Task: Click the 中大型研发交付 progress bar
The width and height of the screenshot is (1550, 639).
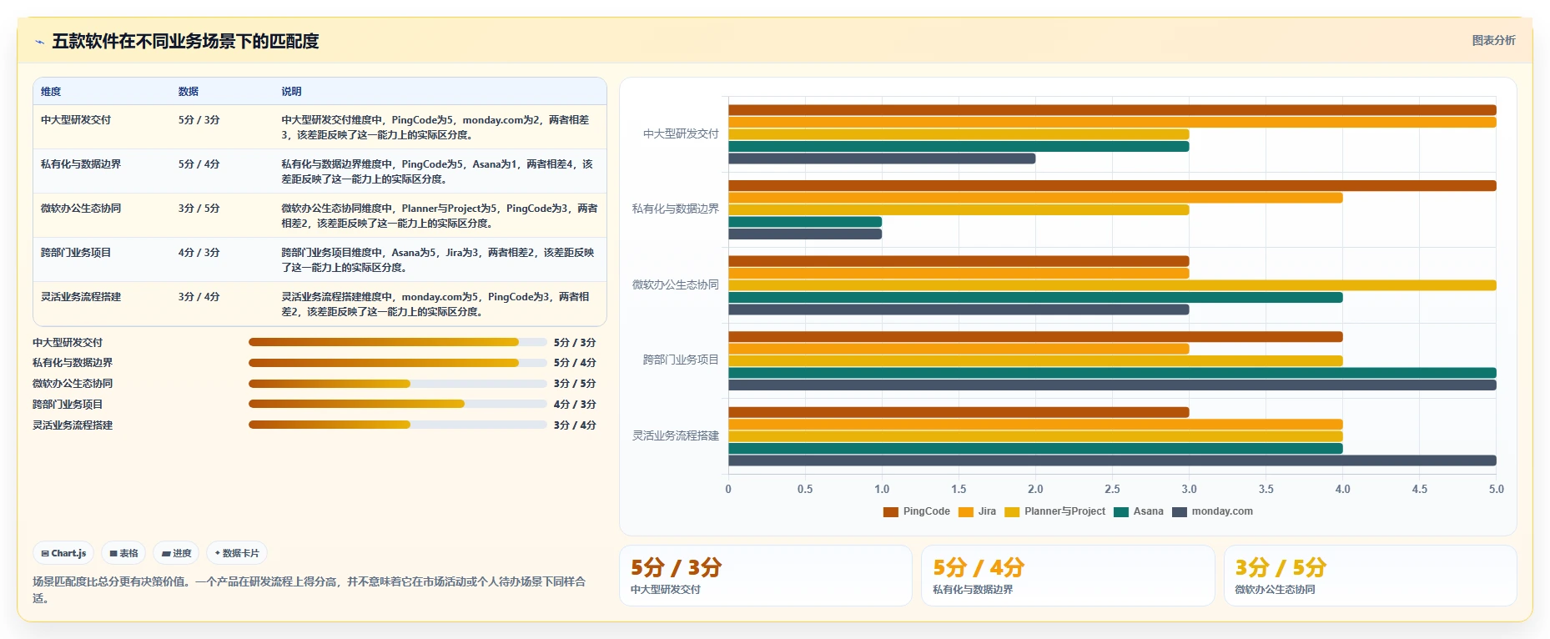Action: coord(398,342)
